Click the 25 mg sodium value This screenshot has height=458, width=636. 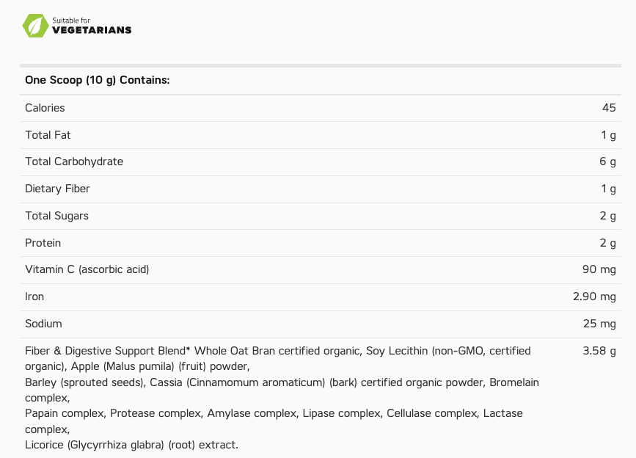(x=599, y=324)
